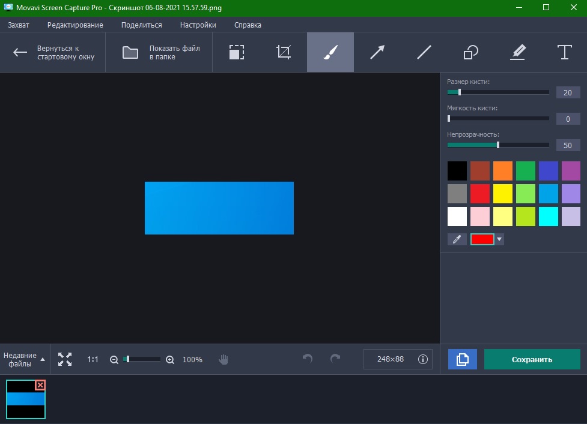Image resolution: width=587 pixels, height=424 pixels.
Task: Select the Line drawing tool
Action: point(424,52)
